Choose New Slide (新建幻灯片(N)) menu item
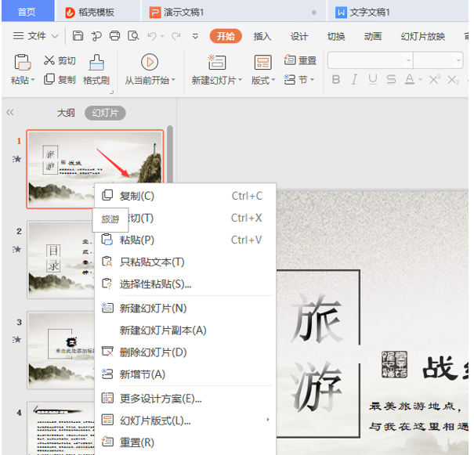474x455 pixels. (185, 309)
